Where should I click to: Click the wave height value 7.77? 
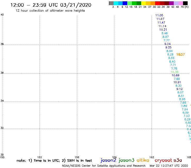tap(166, 40)
